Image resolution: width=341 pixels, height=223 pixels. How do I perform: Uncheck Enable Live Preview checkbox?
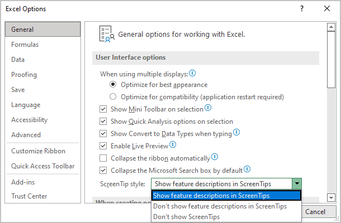pyautogui.click(x=103, y=146)
